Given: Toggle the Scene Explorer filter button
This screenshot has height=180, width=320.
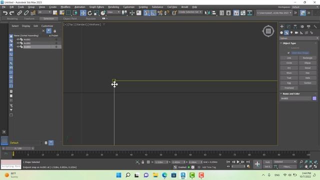Looking at the screenshot, I should 49,31.
